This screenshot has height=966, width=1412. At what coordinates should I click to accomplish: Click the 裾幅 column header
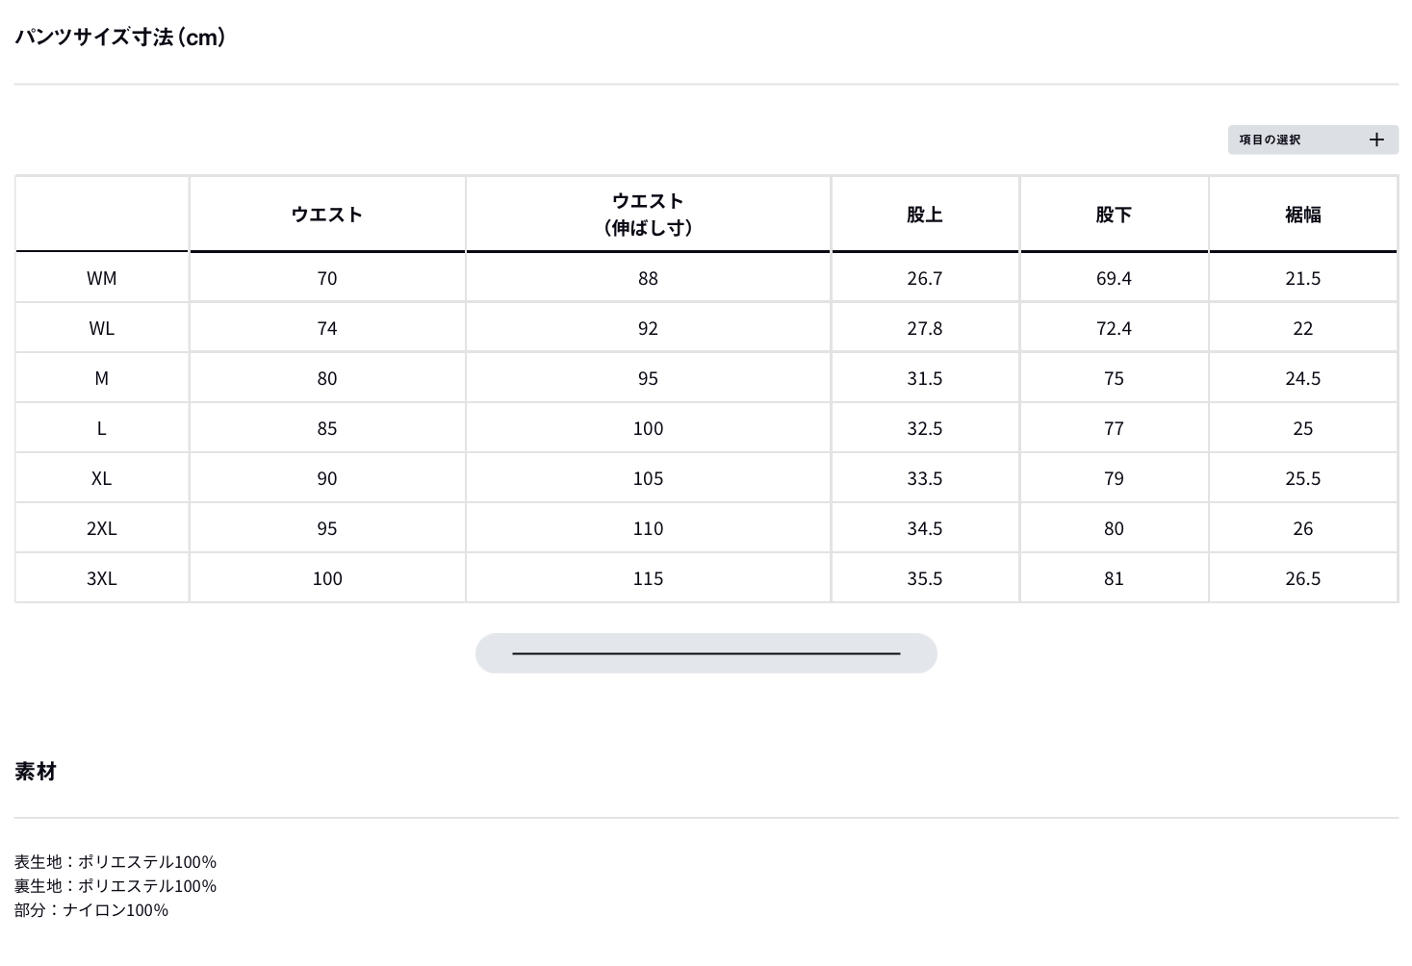coord(1302,215)
